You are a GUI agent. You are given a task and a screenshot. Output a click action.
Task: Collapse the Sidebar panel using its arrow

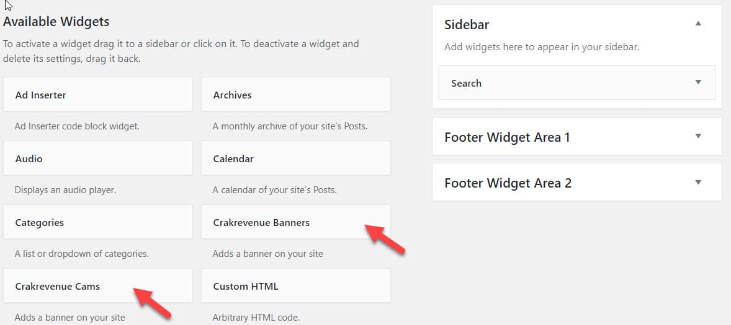(x=698, y=24)
